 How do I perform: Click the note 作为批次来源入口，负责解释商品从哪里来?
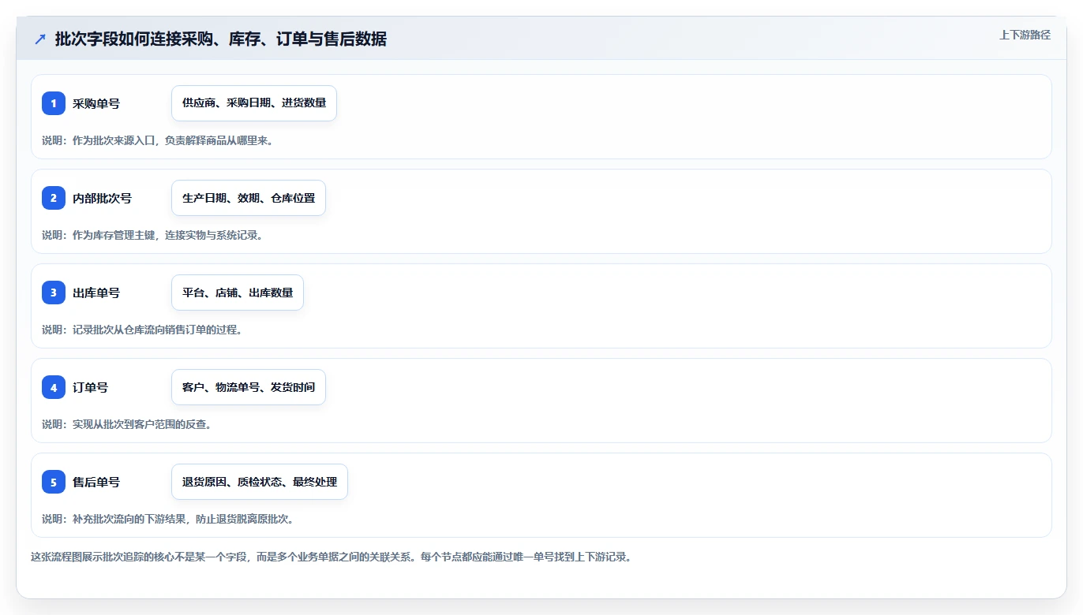[x=157, y=140]
